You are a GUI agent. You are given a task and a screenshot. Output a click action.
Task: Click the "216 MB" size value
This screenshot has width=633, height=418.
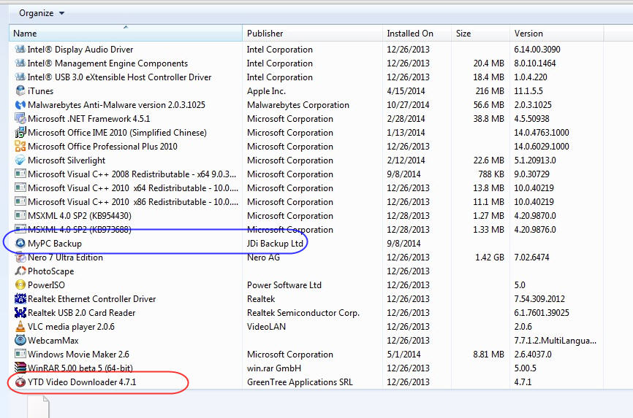[490, 91]
